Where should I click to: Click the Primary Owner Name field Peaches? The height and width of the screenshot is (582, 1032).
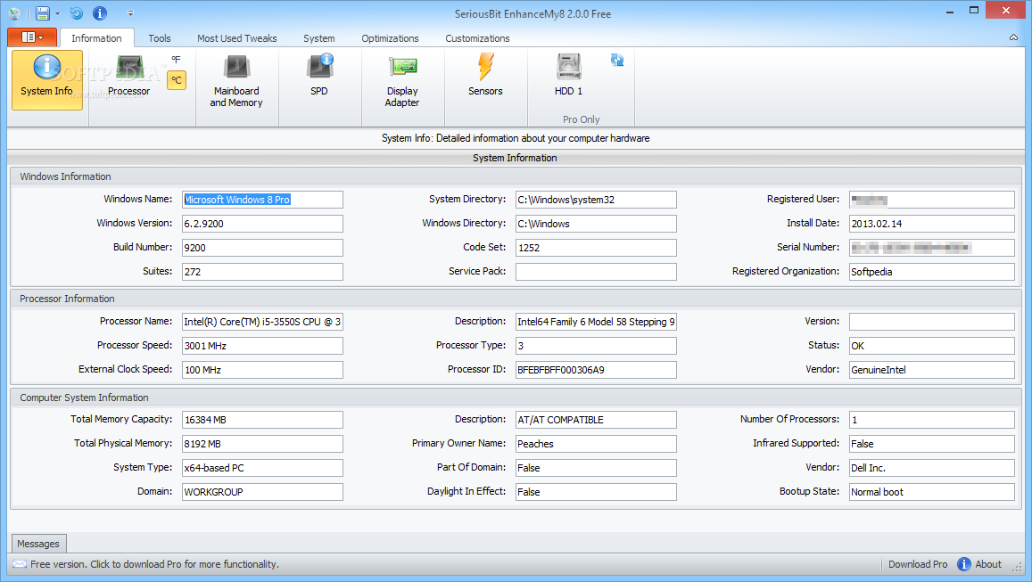(x=596, y=444)
